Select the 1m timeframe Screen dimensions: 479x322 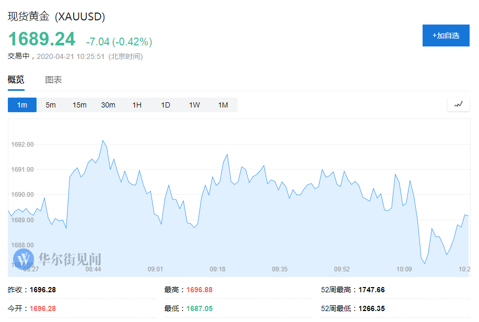[22, 105]
